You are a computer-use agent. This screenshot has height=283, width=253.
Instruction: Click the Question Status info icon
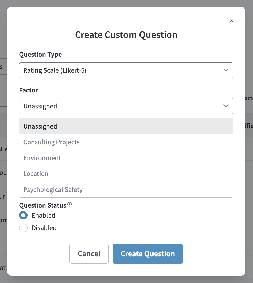[x=69, y=205]
